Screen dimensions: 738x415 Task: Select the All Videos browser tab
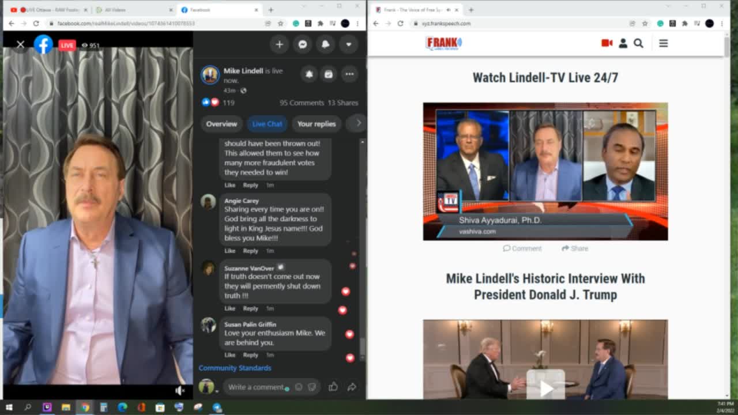tap(133, 10)
